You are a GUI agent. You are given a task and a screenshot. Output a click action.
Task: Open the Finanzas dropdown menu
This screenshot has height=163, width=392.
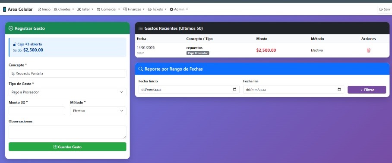pyautogui.click(x=134, y=9)
